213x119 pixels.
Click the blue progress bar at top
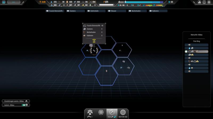coord(144,2)
